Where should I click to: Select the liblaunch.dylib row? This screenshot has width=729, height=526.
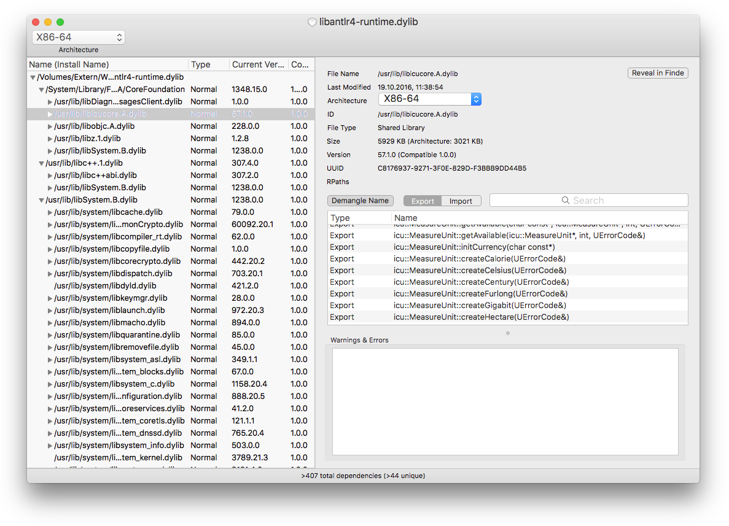coord(171,311)
